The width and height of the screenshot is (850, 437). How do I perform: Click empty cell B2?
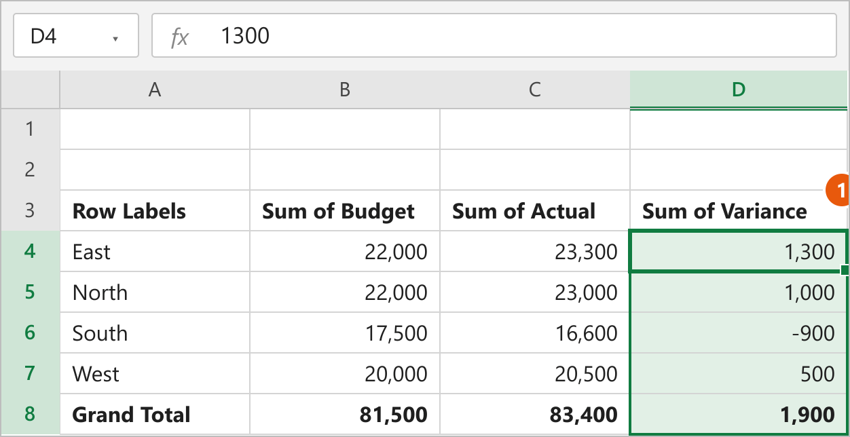click(x=345, y=170)
